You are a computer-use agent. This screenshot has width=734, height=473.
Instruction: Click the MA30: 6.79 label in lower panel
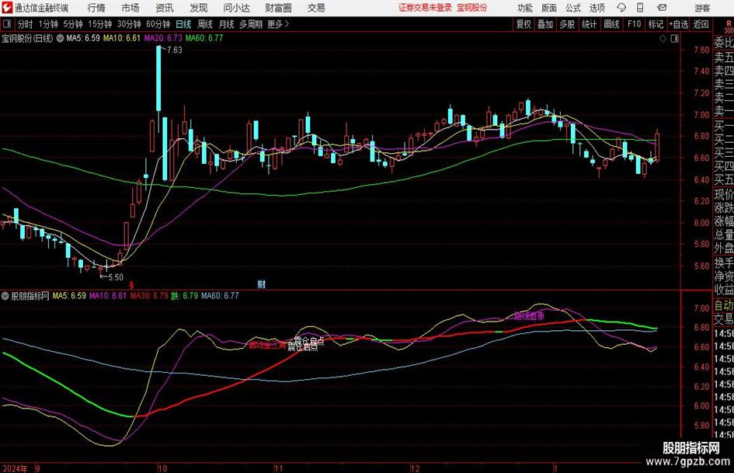pos(149,296)
